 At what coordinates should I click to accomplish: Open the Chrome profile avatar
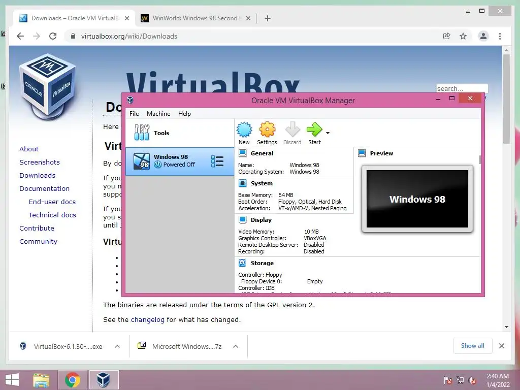tap(483, 36)
